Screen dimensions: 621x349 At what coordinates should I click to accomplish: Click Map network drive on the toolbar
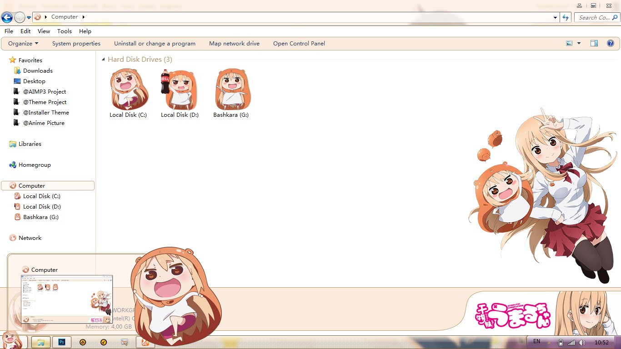[234, 43]
